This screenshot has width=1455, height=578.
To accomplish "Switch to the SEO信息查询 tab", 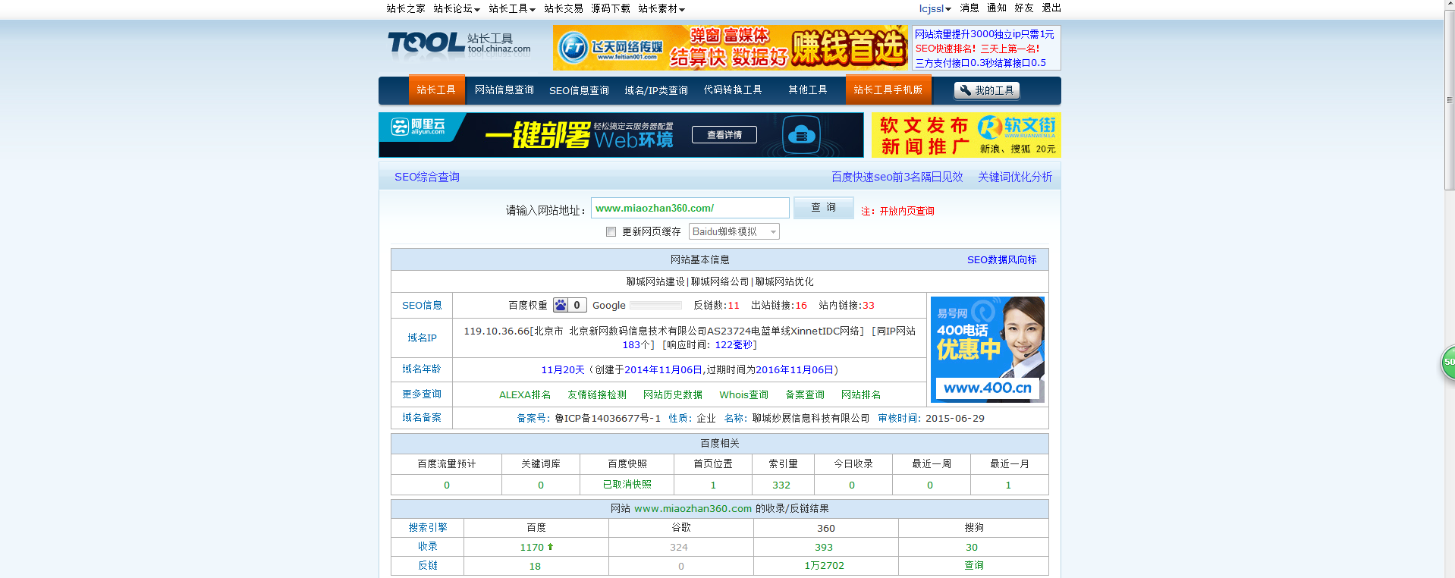I will pyautogui.click(x=579, y=90).
